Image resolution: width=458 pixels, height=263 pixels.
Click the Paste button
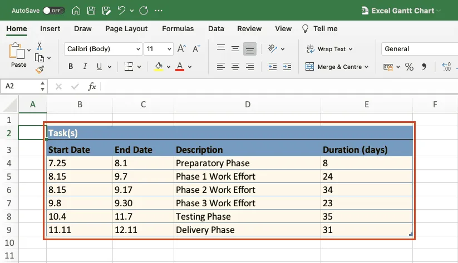click(x=18, y=56)
